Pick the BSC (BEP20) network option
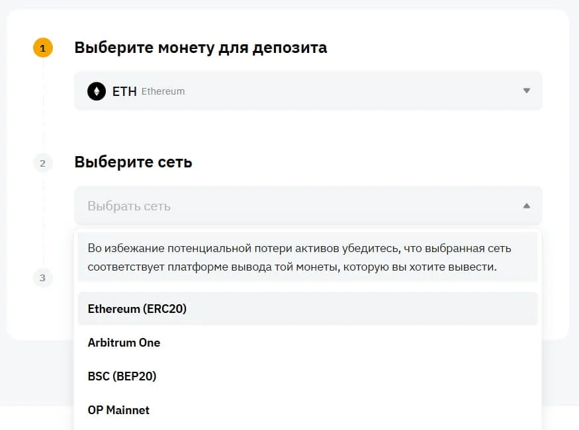The image size is (579, 430). tap(122, 376)
